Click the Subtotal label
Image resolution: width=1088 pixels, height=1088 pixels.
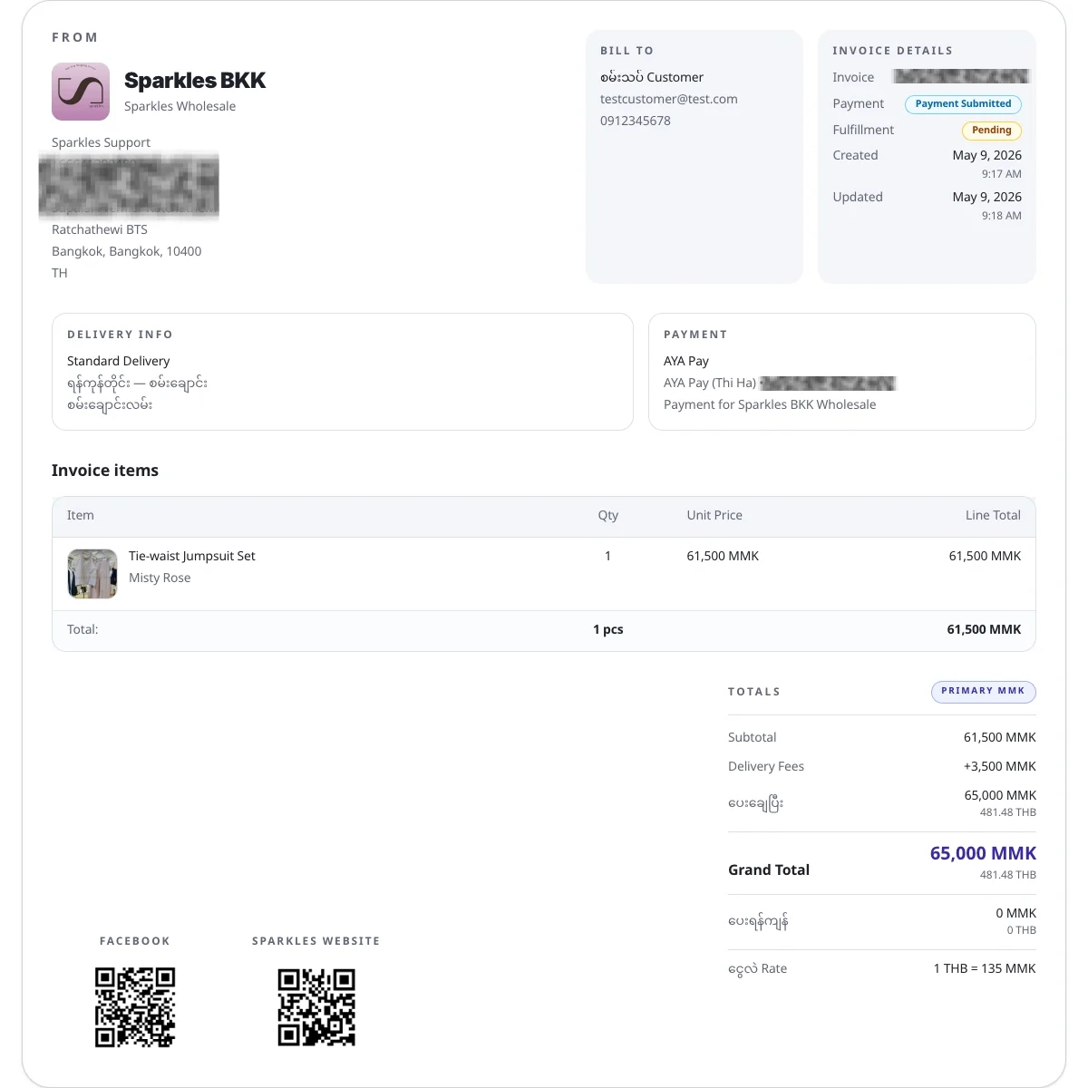coord(753,737)
